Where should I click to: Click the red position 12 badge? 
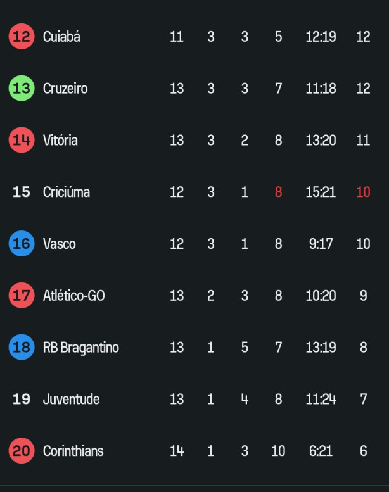point(22,36)
